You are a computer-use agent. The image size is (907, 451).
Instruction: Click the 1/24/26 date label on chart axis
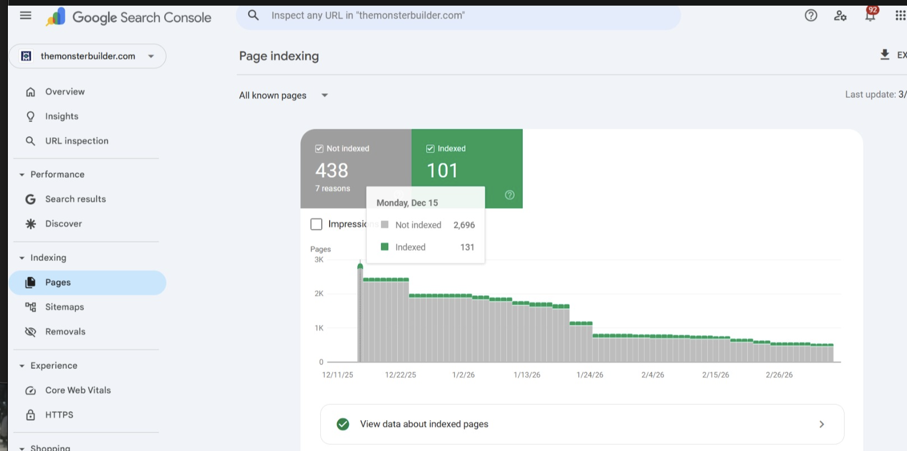pos(590,375)
